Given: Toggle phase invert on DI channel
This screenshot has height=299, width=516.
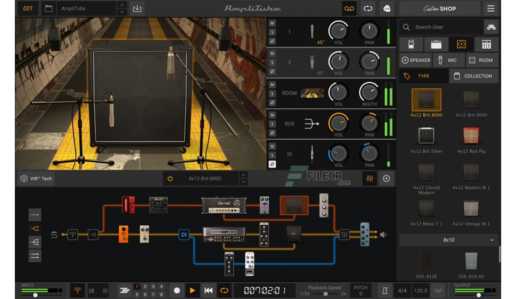Looking at the screenshot, I should click(272, 164).
